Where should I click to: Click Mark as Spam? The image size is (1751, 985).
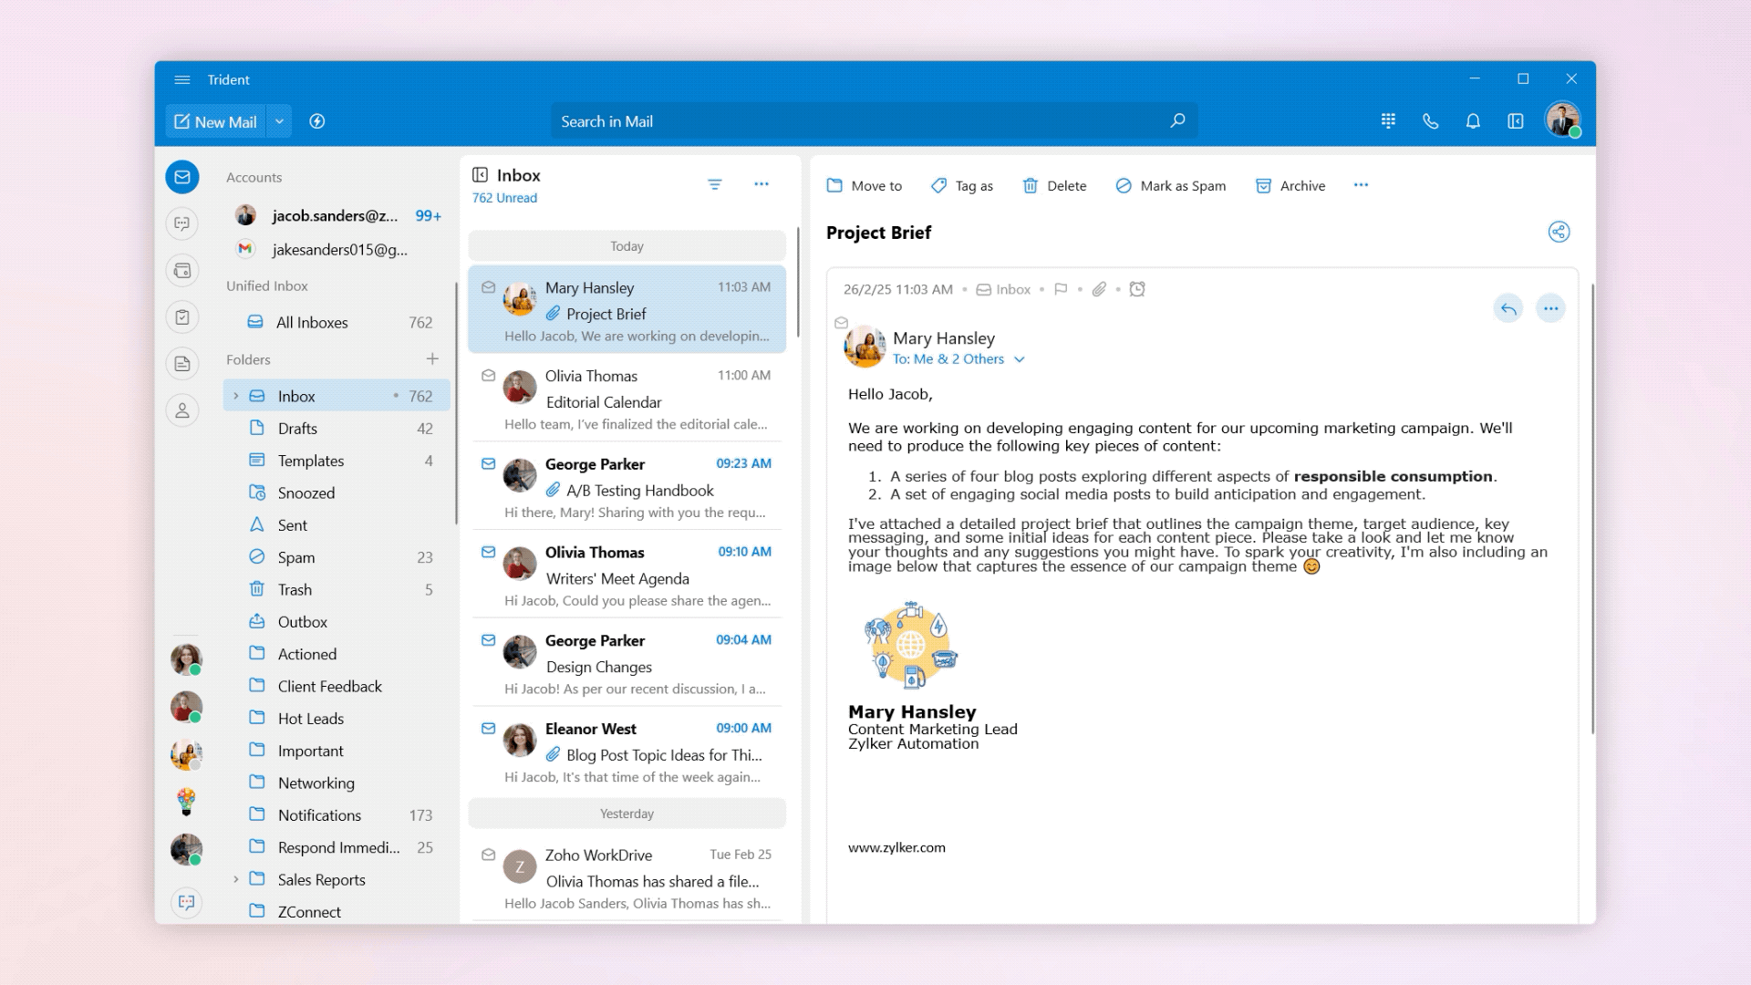point(1170,186)
